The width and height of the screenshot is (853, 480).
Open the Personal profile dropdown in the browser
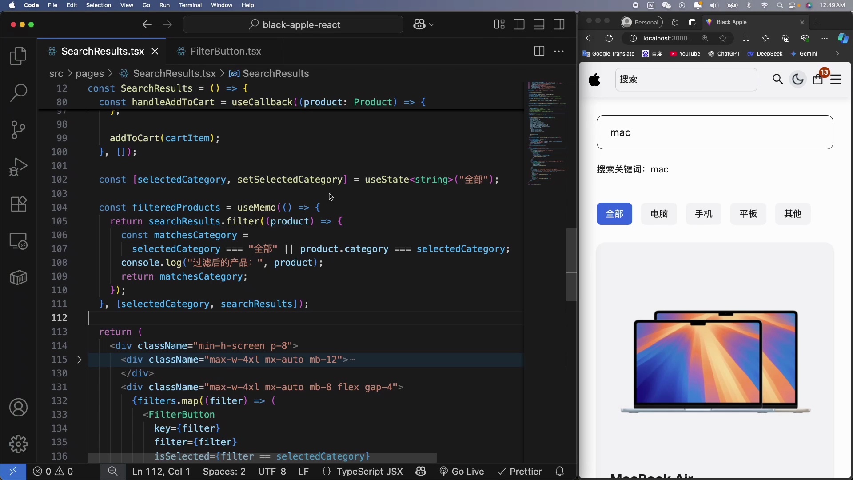pyautogui.click(x=642, y=22)
